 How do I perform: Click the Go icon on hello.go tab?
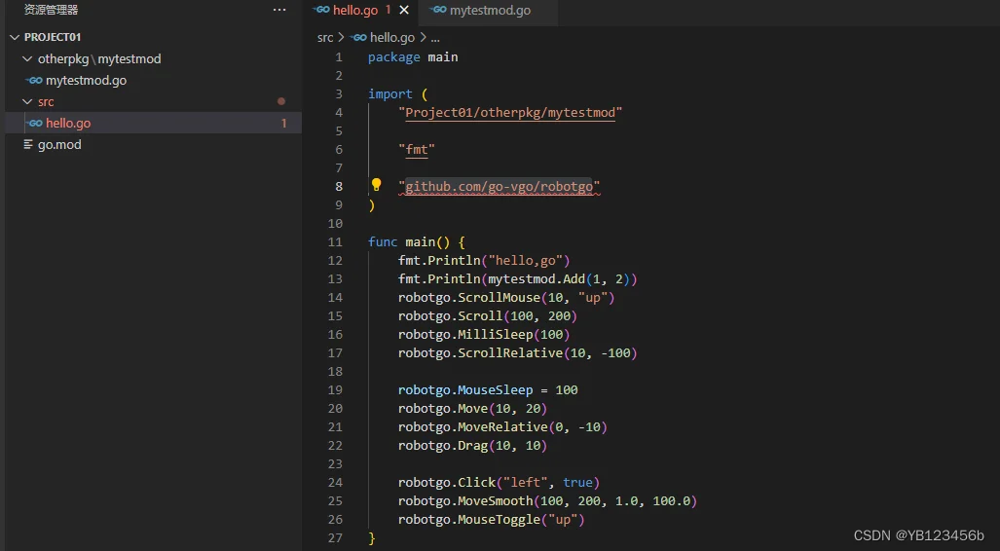point(320,10)
